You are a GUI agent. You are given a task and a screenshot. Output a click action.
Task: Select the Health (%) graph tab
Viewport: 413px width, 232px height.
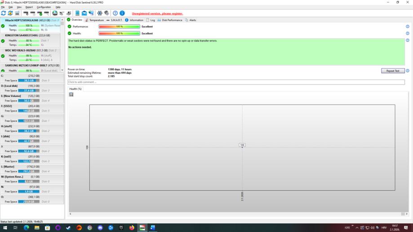click(75, 89)
